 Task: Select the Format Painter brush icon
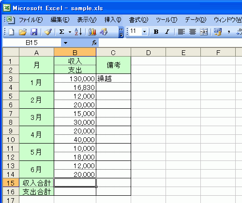pyautogui.click(x=48, y=32)
